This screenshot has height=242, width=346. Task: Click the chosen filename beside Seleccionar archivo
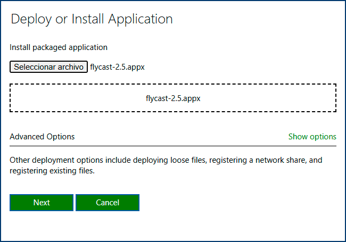pos(117,67)
